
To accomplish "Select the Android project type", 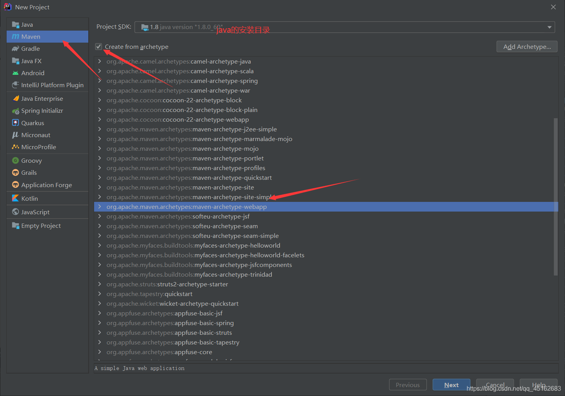I will (x=48, y=73).
